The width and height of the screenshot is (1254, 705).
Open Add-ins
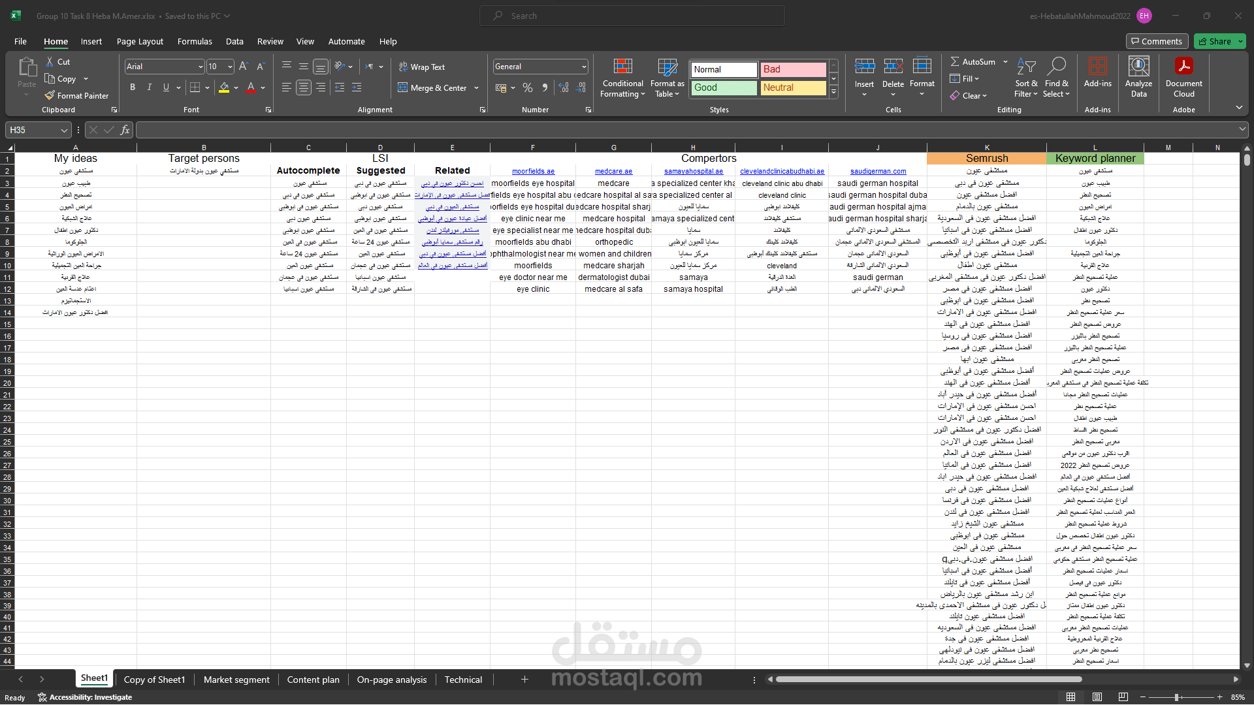(x=1098, y=72)
